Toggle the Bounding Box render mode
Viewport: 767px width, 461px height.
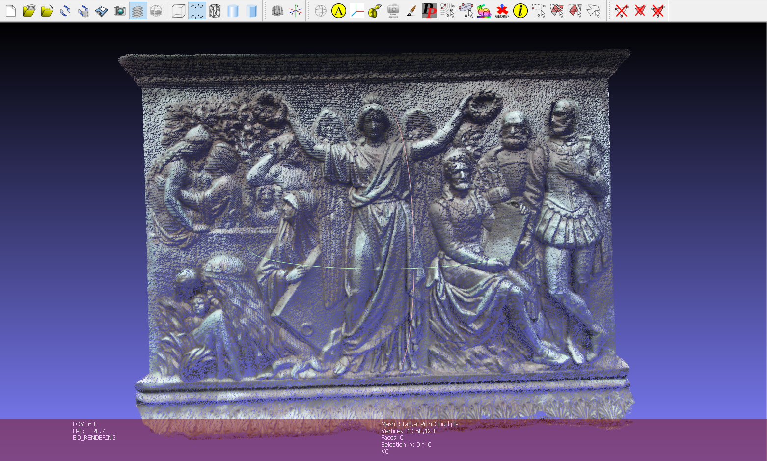[179, 11]
